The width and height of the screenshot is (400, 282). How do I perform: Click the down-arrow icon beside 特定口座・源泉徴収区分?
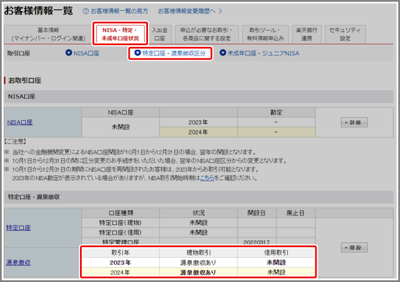[x=138, y=53]
